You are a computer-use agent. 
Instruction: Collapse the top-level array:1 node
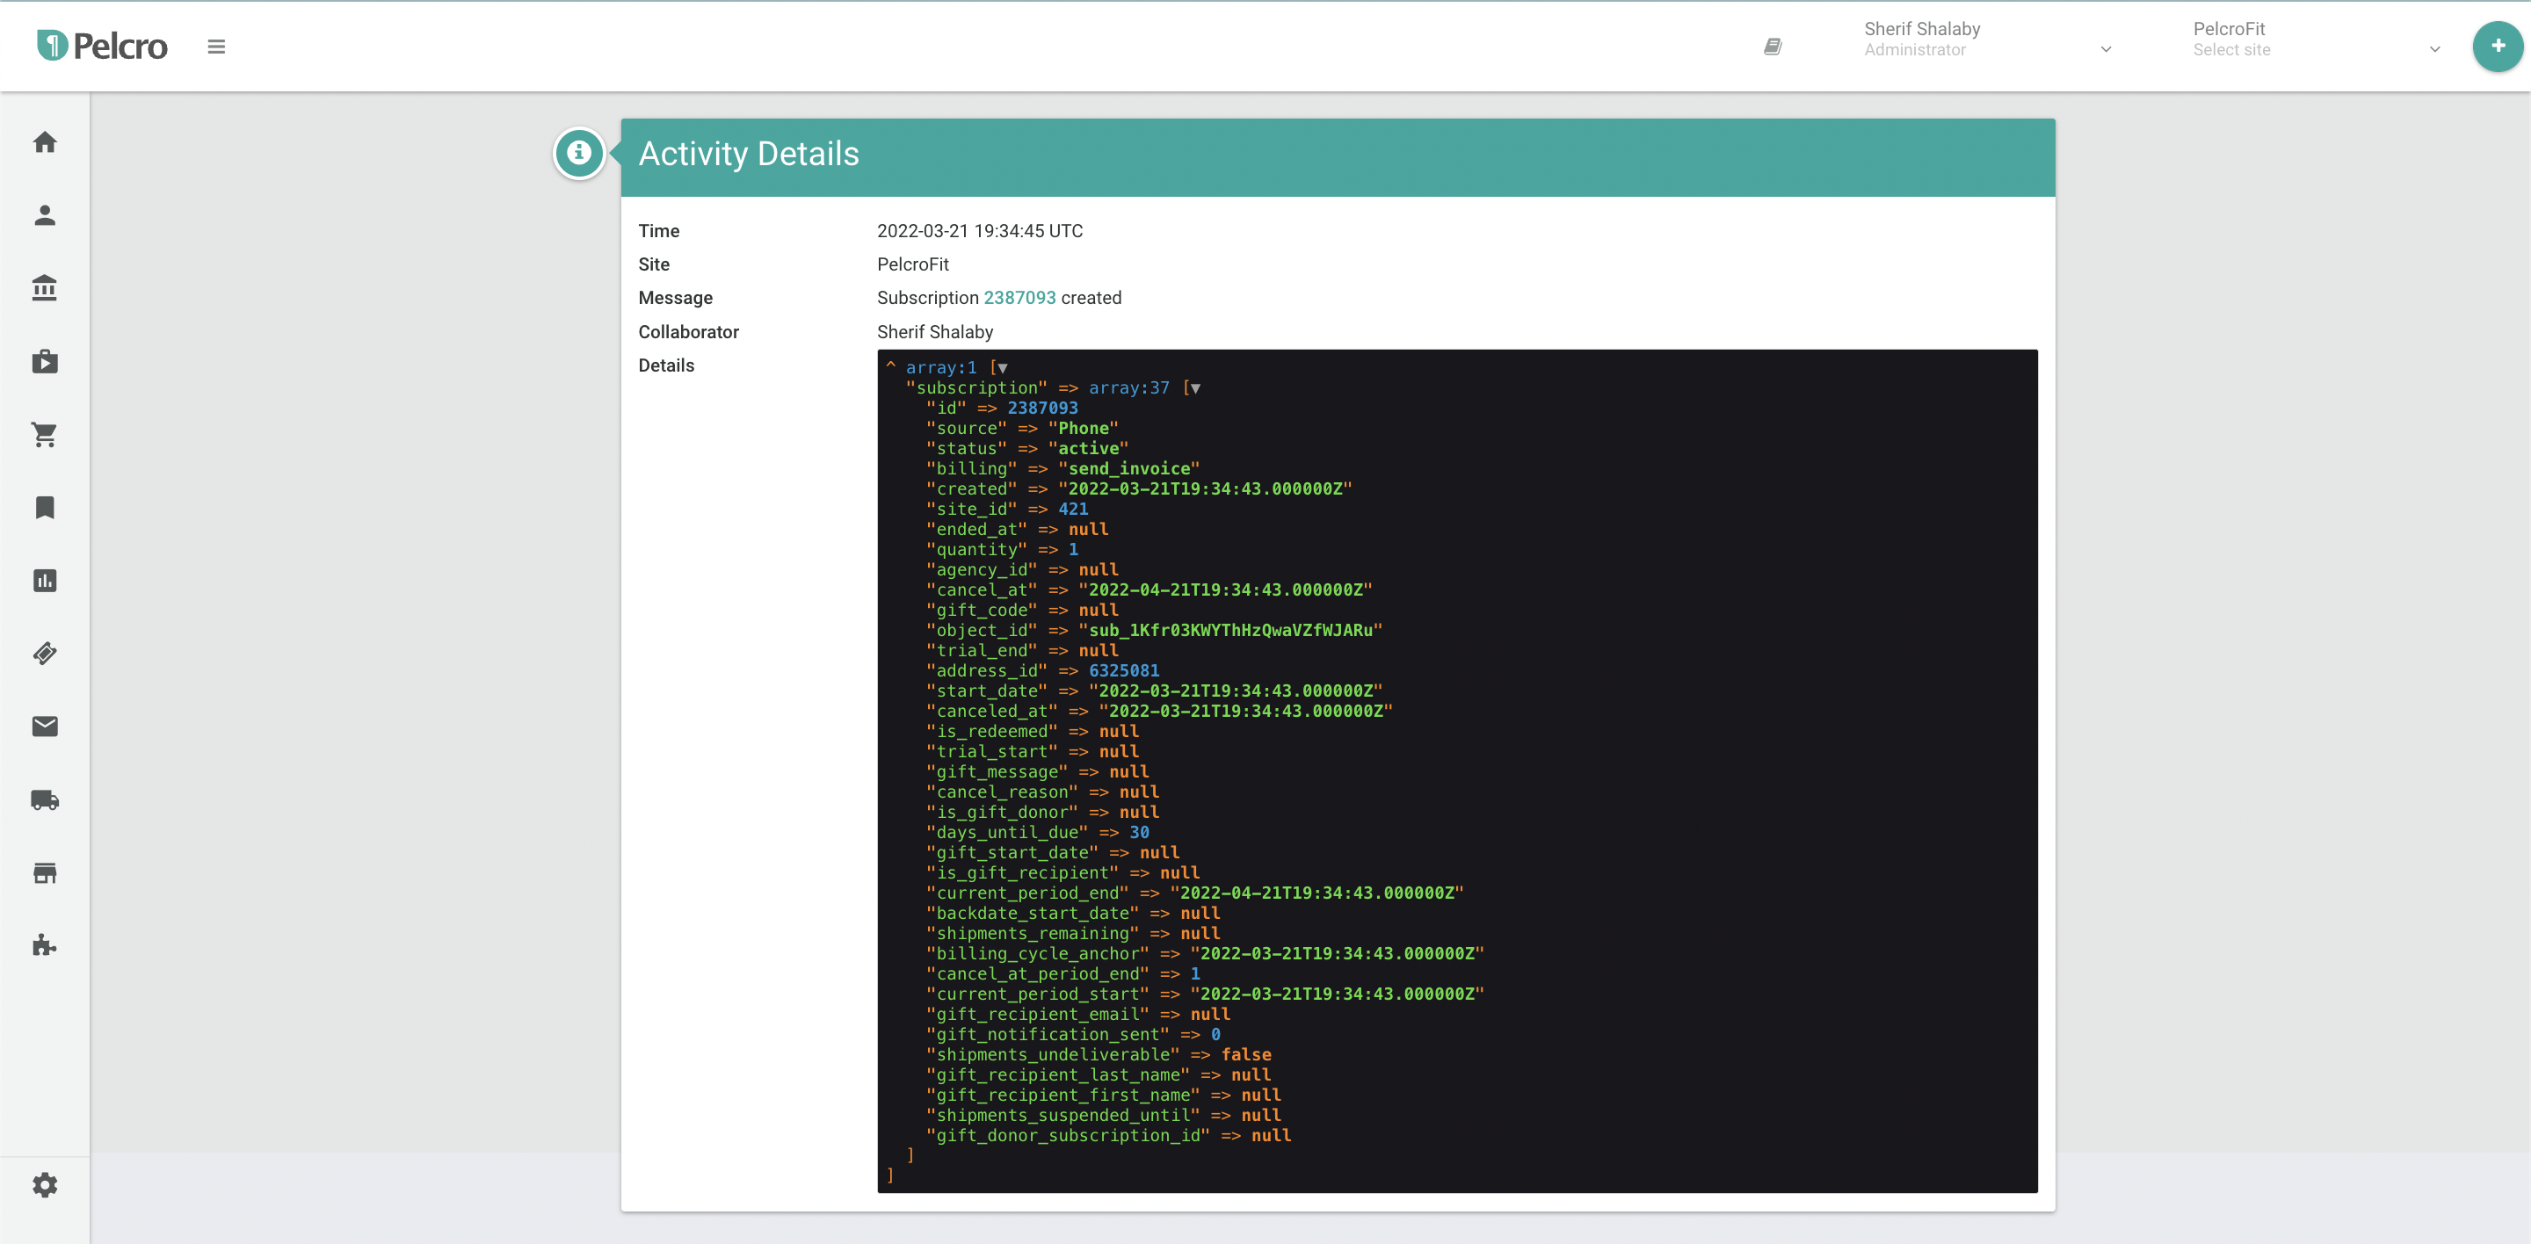(1002, 368)
